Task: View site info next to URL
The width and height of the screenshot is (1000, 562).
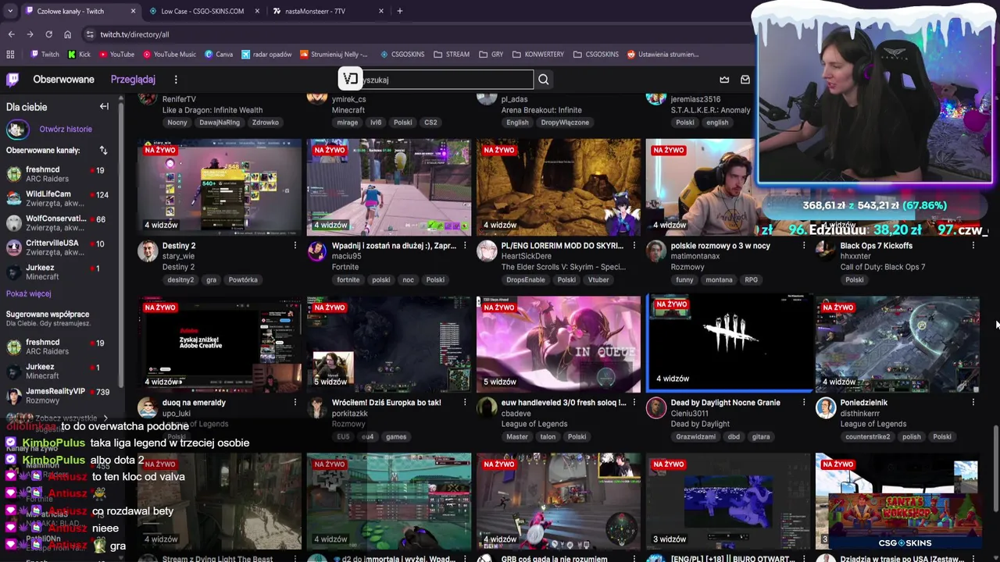Action: 90,34
